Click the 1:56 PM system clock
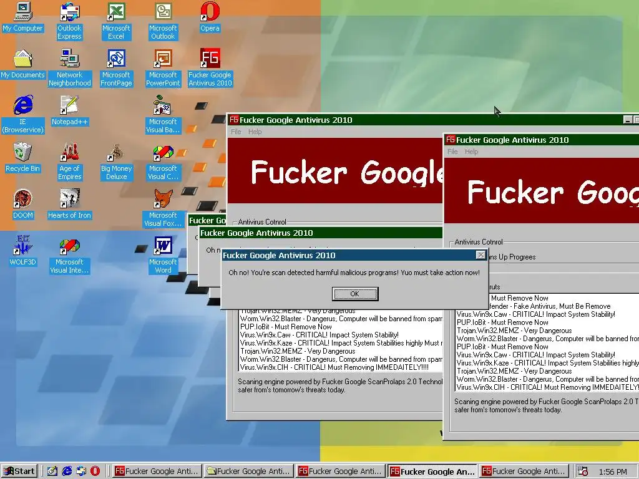 click(613, 472)
